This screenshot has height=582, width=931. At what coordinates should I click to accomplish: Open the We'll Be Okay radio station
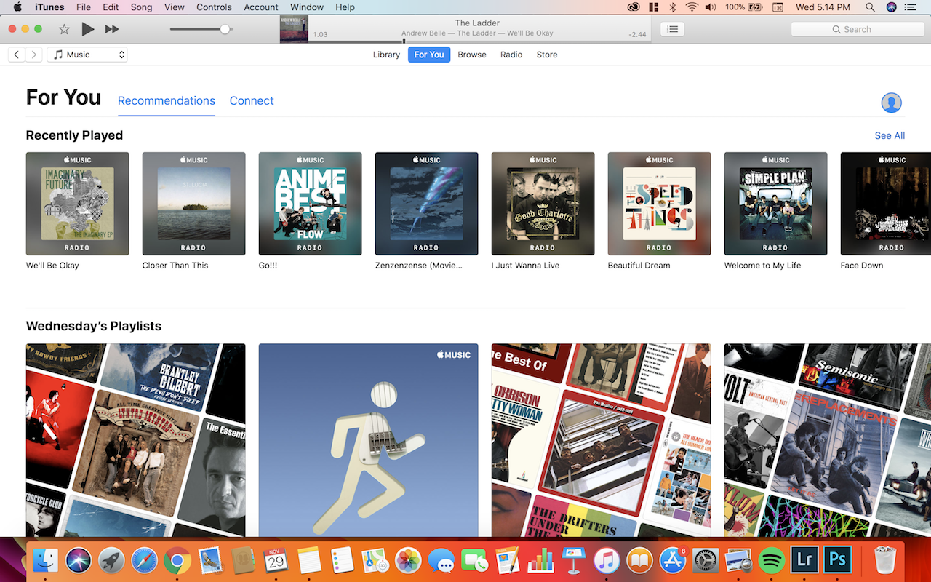77,204
